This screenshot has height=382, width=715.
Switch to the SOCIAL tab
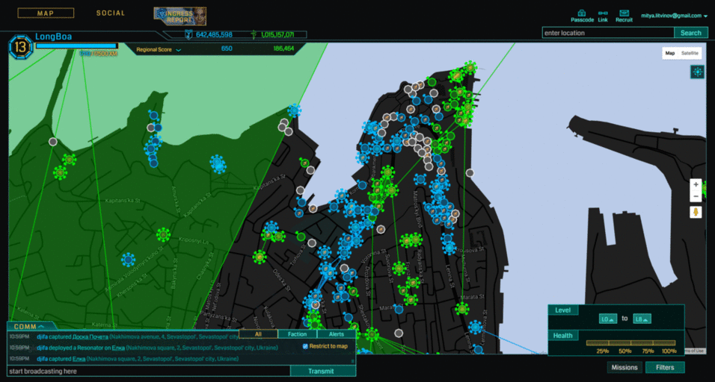(111, 13)
